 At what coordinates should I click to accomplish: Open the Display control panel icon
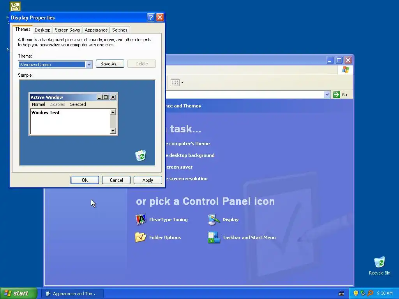tap(214, 220)
